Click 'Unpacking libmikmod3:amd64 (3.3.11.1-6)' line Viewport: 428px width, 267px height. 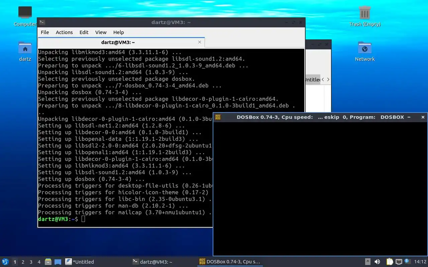(x=110, y=52)
